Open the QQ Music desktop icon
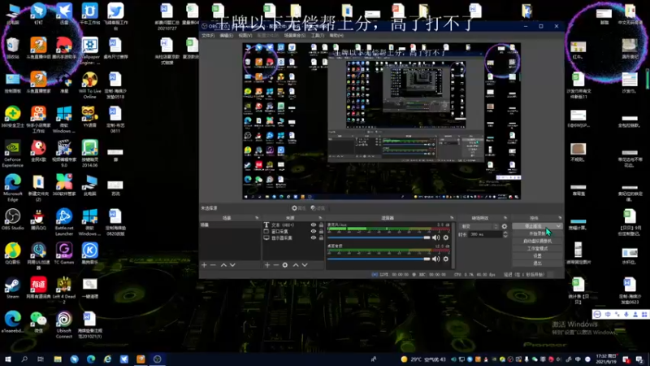 point(12,253)
